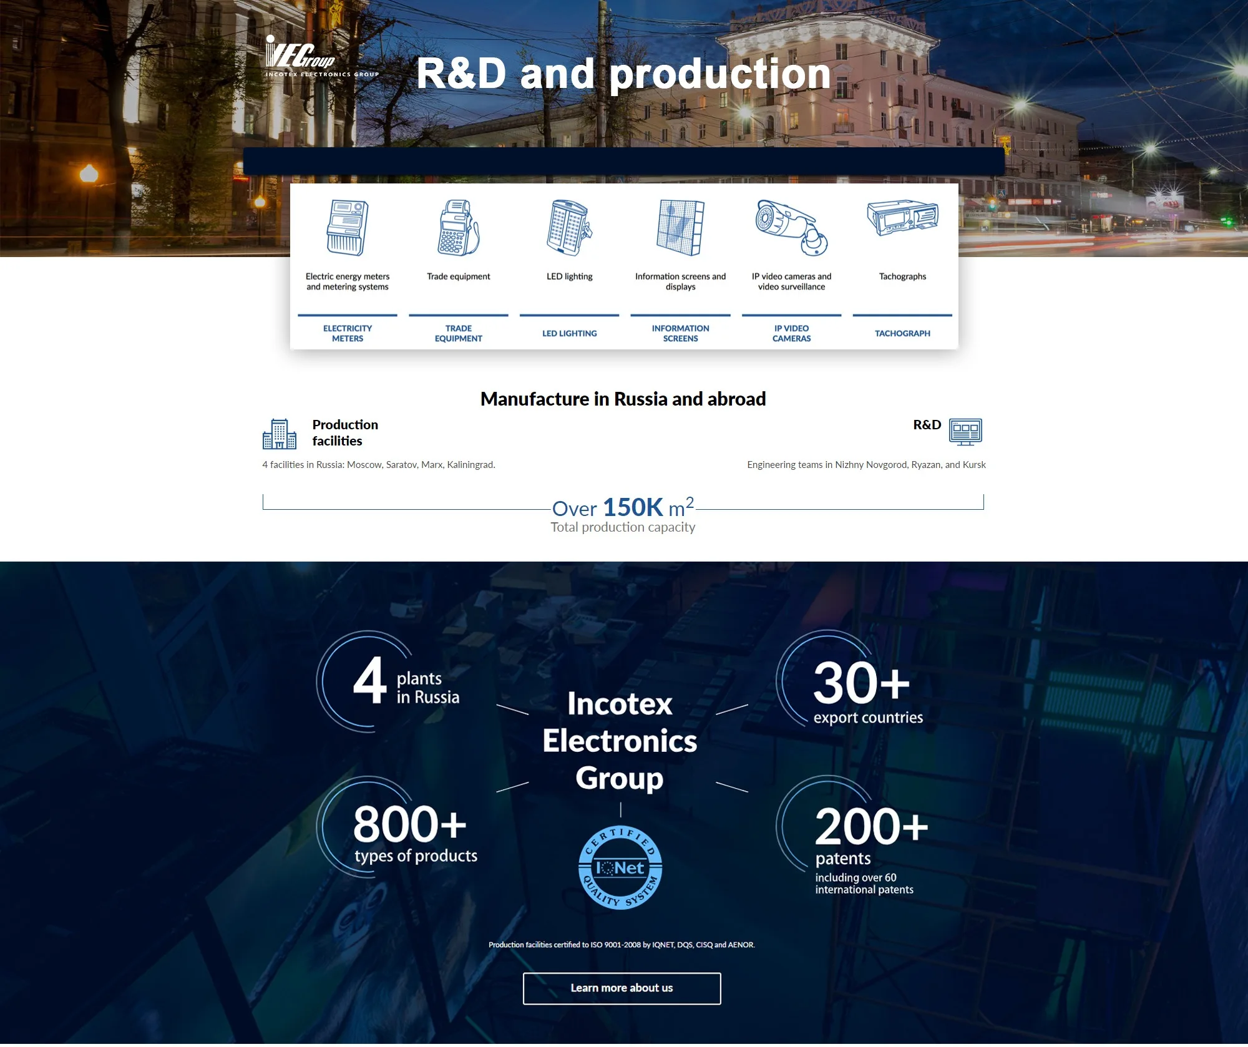Click the 'LED lighting' caption
Viewport: 1248px width, 1047px height.
tap(569, 276)
